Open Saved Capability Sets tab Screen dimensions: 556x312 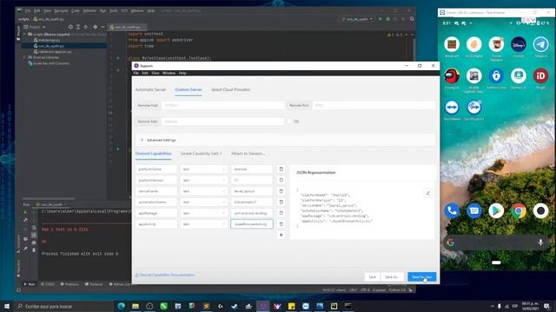pyautogui.click(x=201, y=153)
